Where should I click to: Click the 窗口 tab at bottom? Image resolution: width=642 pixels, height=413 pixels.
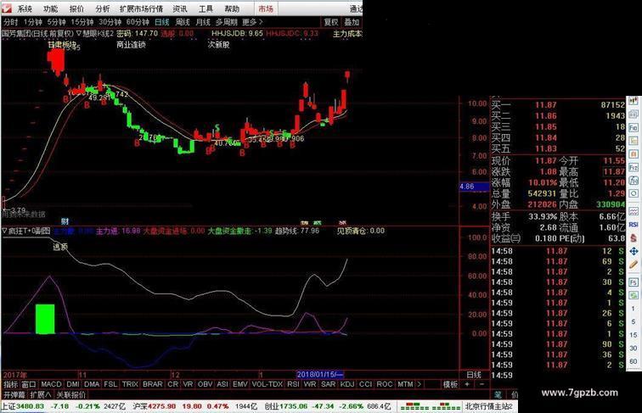[29, 384]
